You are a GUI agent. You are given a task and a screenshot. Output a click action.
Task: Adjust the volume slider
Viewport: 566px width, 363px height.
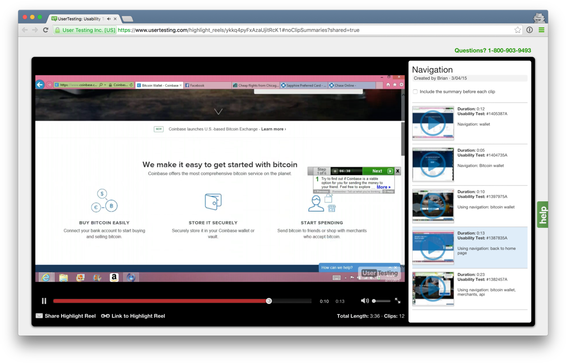[374, 301]
